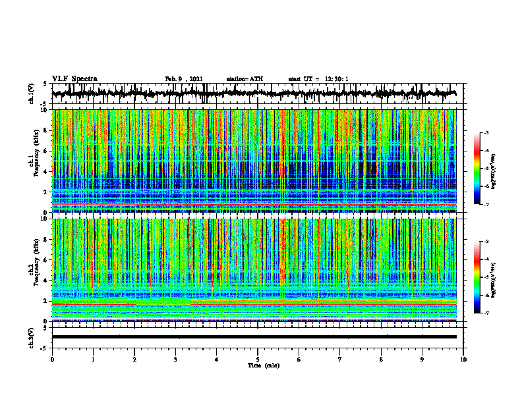
Task: Click the ch.2 spectrogram plot area
Action: pos(254,270)
